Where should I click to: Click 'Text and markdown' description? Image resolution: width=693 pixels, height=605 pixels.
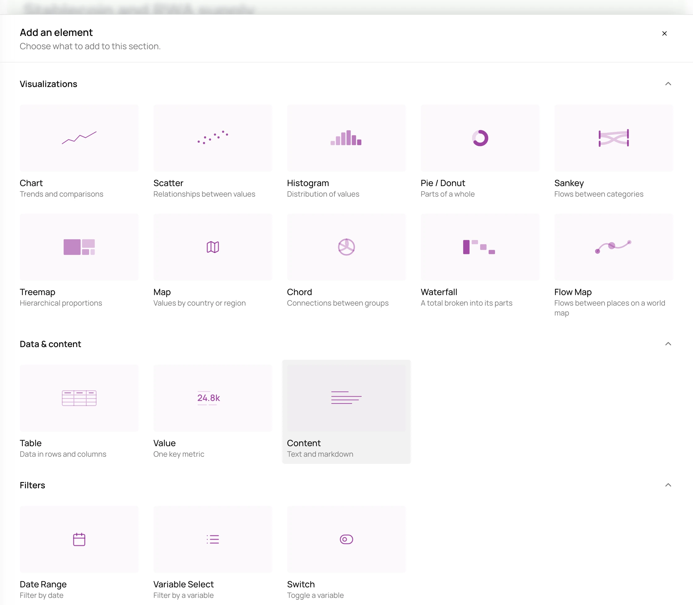(x=320, y=454)
